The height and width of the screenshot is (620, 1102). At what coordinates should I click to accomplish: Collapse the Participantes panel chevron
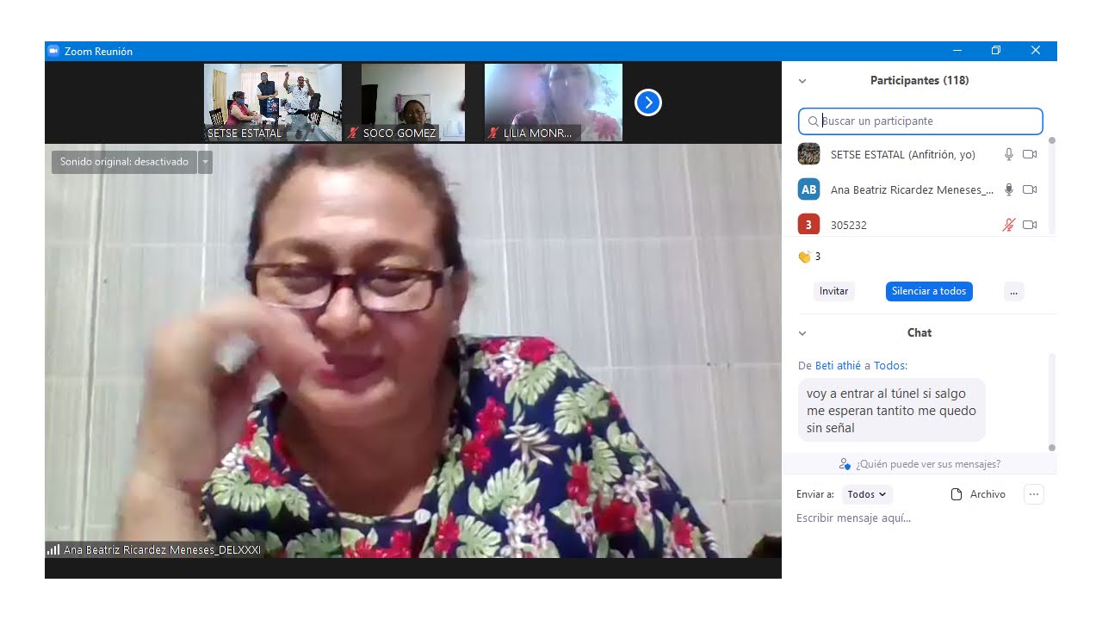tap(802, 81)
